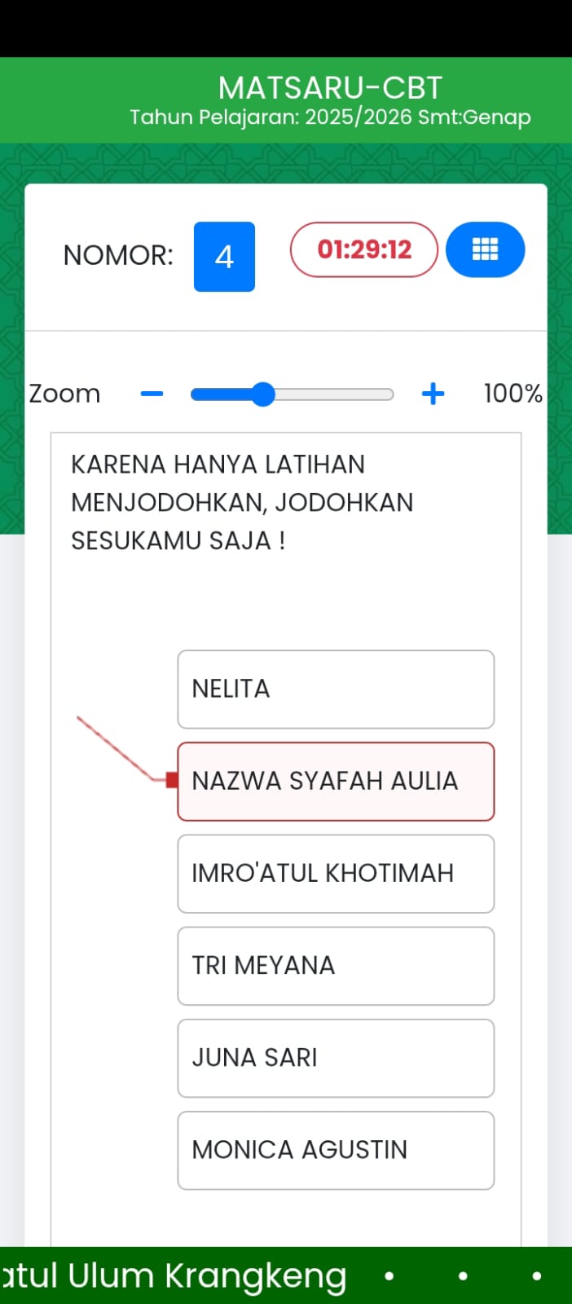The image size is (572, 1304).
Task: Choose the IMRO'ATUL KHOTIMAH option
Action: [x=336, y=873]
